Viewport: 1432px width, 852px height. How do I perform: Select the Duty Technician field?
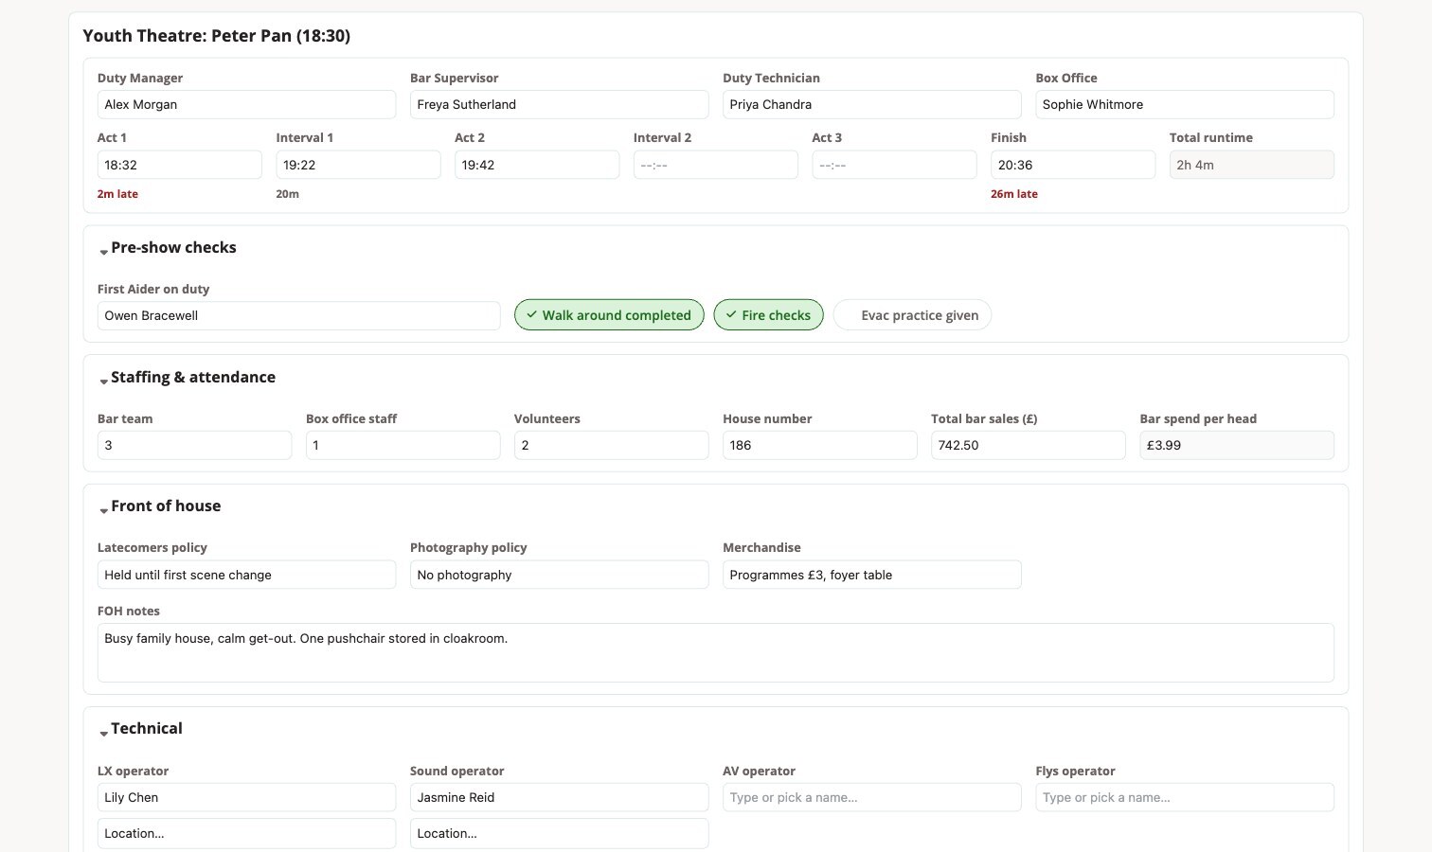click(871, 104)
